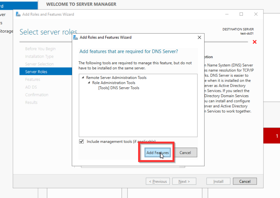Open the Results step
This screenshot has height=198, width=280.
pyautogui.click(x=31, y=102)
